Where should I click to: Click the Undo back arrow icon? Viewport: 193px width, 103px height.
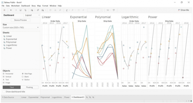pos(11,10)
